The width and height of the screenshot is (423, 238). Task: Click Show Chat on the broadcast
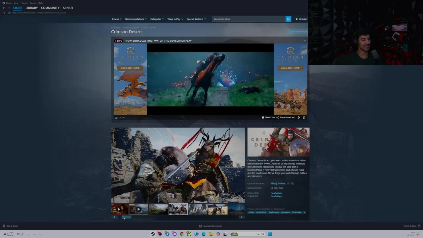coord(268,117)
